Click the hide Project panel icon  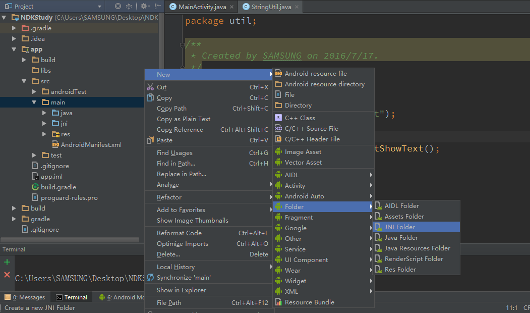point(157,6)
